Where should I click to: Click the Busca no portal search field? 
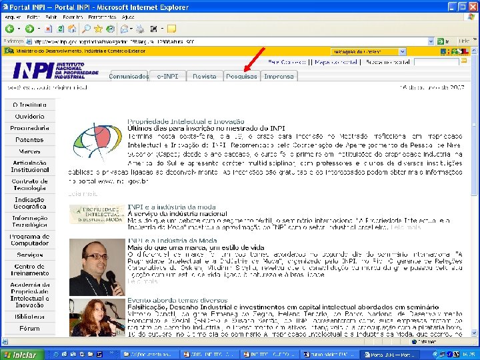436,62
